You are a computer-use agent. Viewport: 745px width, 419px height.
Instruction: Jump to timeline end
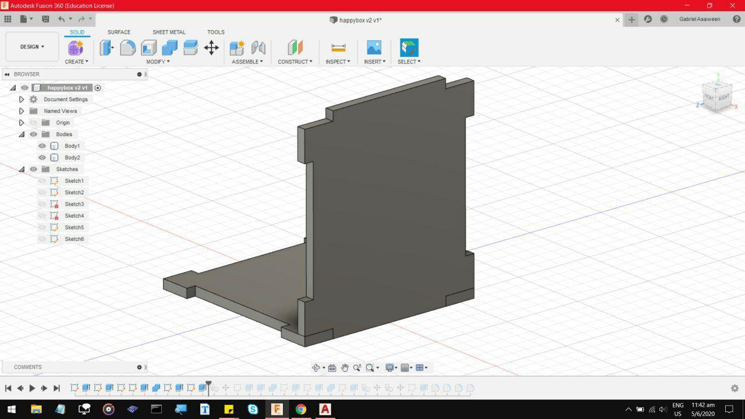pyautogui.click(x=56, y=388)
